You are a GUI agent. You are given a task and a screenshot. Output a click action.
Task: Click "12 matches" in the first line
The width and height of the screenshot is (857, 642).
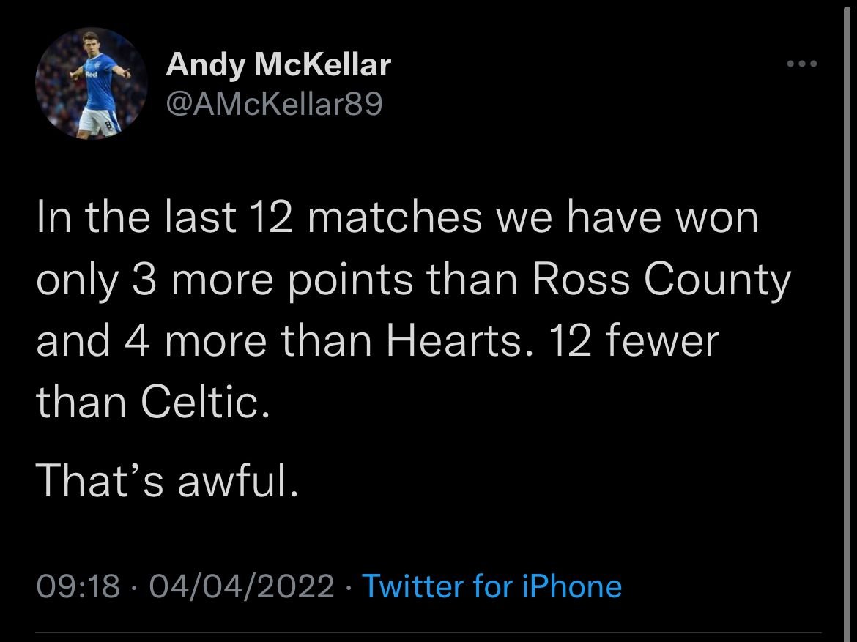pos(364,219)
